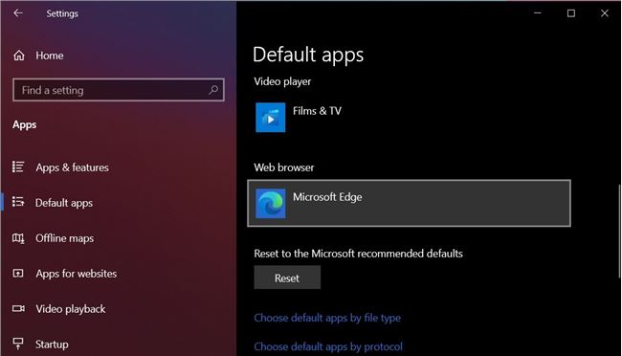Open Choose default apps by protocol
The image size is (622, 356).
(x=328, y=346)
